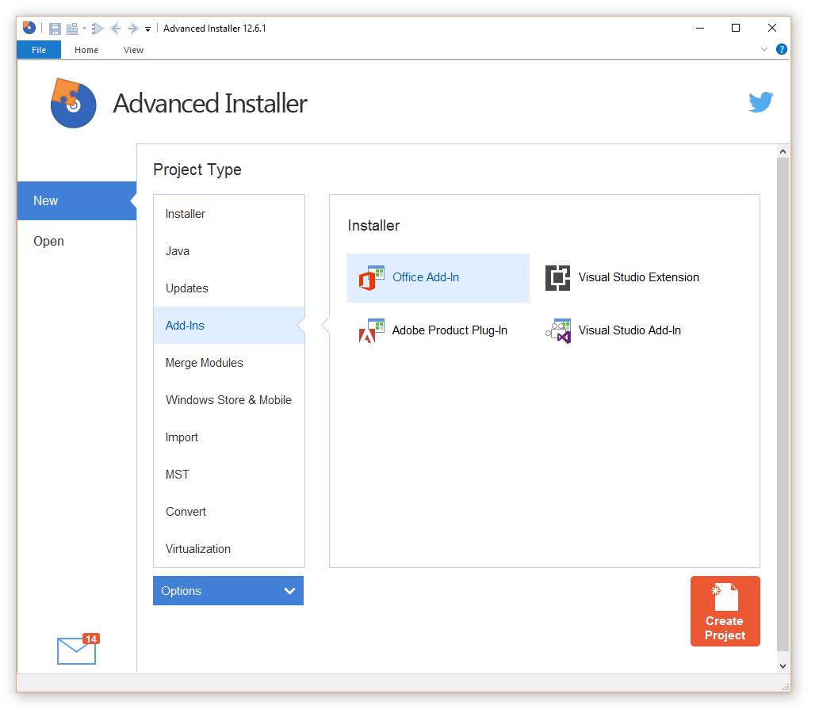Go to the Open section in sidebar

pos(49,242)
